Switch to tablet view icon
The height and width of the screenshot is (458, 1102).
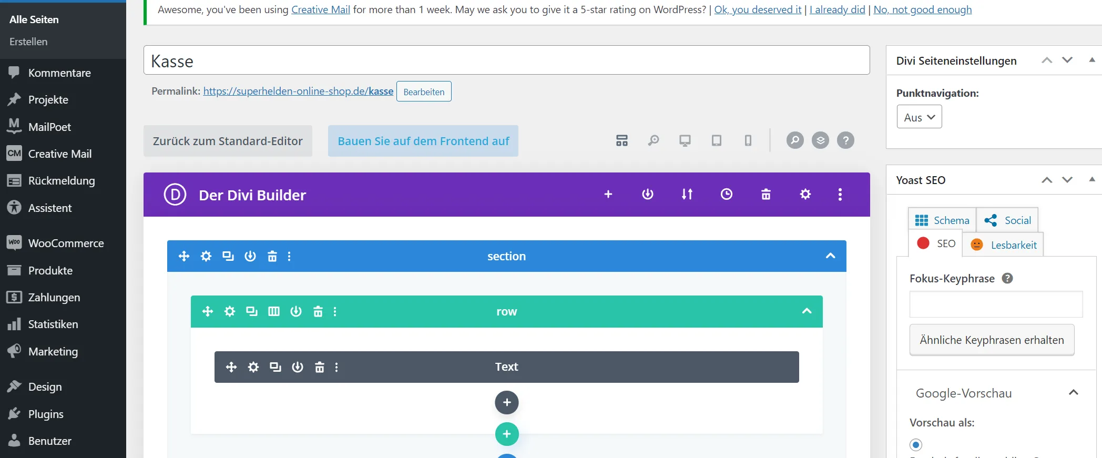point(717,140)
